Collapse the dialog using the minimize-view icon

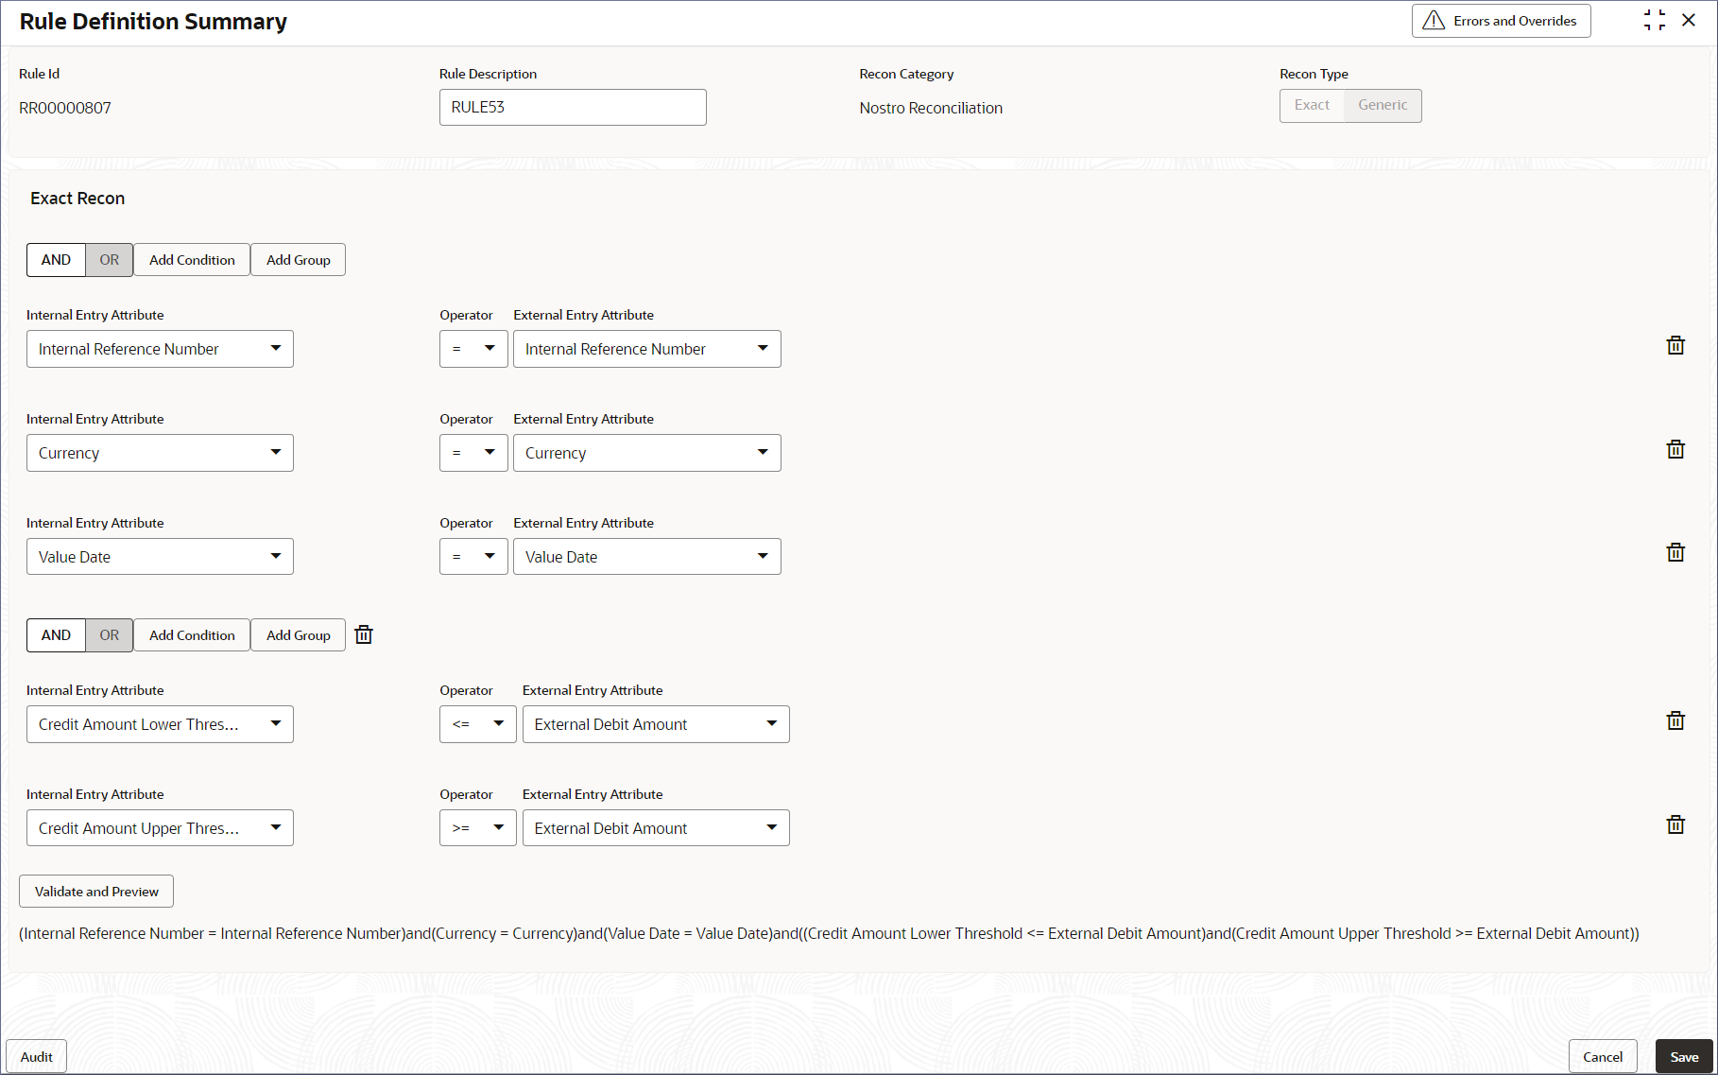tap(1655, 20)
